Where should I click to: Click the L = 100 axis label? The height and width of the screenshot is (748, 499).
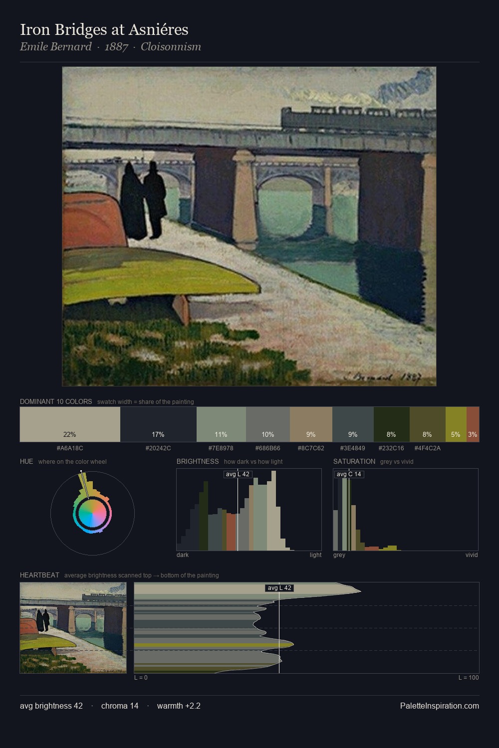pos(469,678)
